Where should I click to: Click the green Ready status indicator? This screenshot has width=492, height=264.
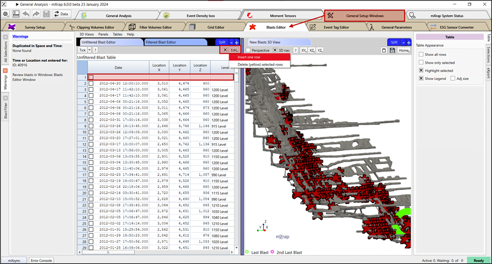478,260
